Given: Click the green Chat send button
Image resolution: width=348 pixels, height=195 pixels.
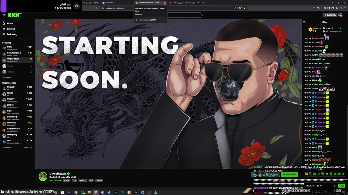Looking at the screenshot, I should (x=341, y=186).
